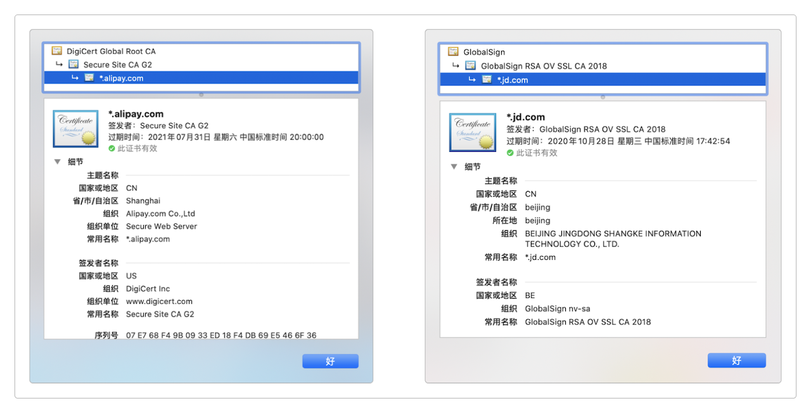Click the Secure Web Server value

(162, 226)
